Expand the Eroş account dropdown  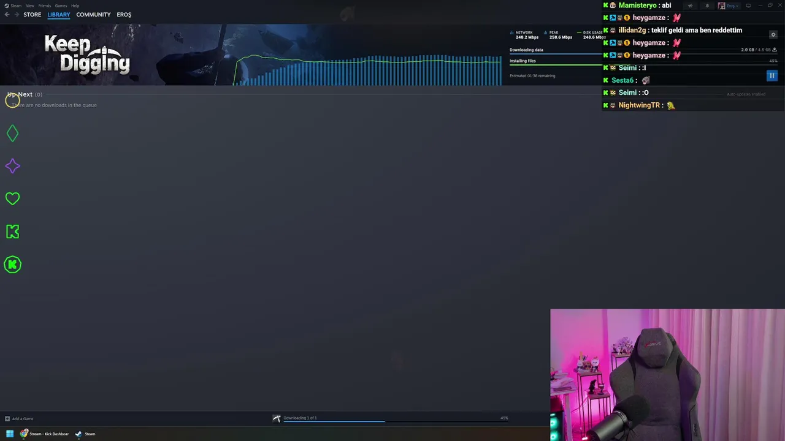pyautogui.click(x=729, y=6)
